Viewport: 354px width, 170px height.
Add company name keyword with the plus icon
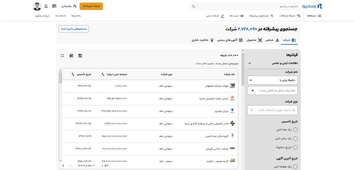[253, 91]
